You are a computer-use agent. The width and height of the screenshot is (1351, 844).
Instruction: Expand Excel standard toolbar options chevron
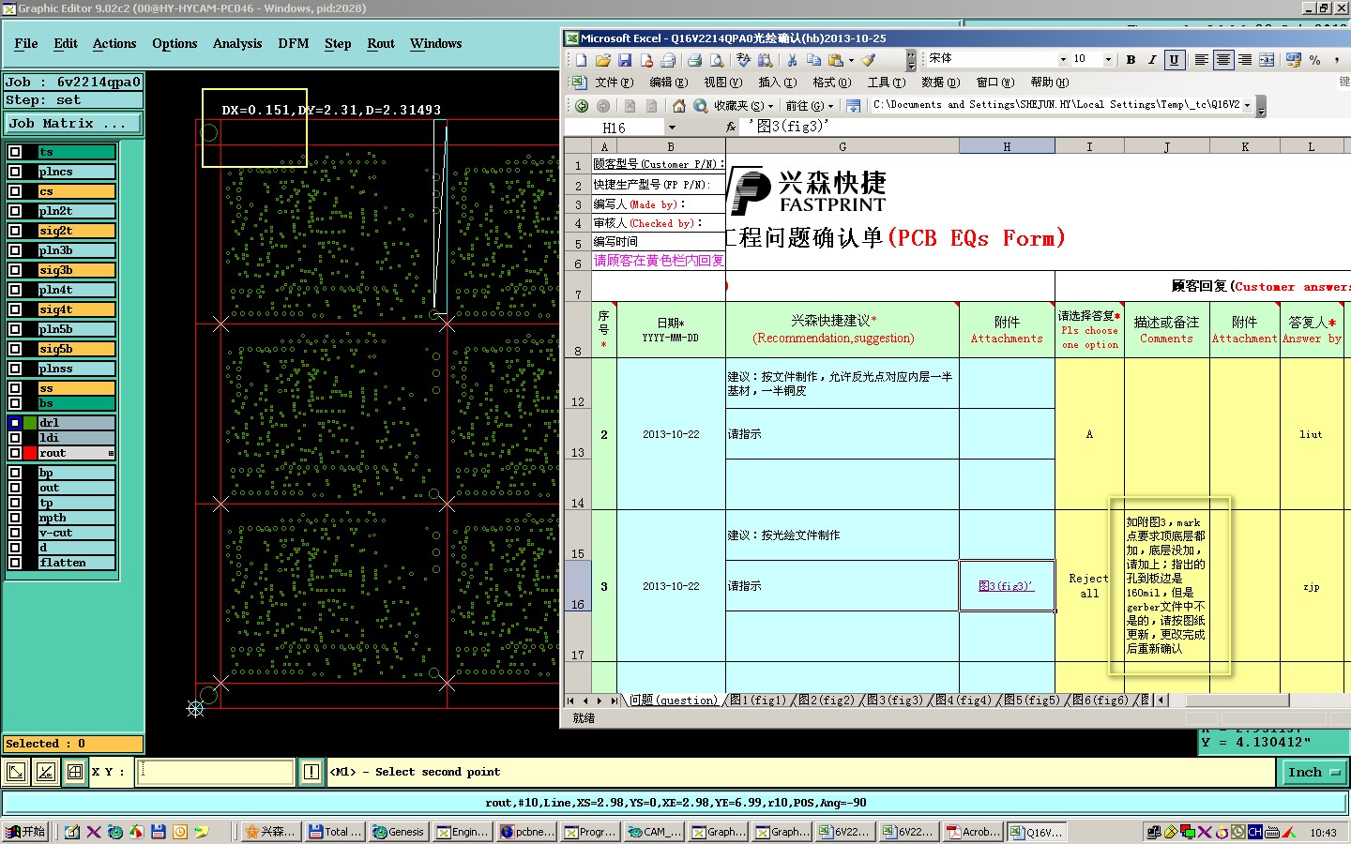(911, 60)
